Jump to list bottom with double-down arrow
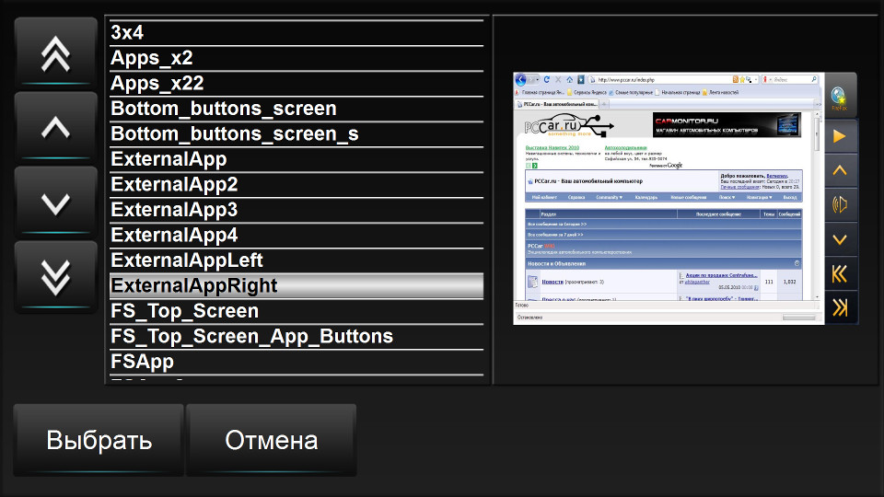This screenshot has height=497, width=884. pos(55,277)
